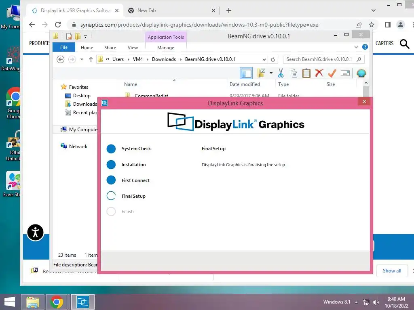Click the search field in BeamNG.drive folder
Screen dimensions: 414x310
(323, 59)
